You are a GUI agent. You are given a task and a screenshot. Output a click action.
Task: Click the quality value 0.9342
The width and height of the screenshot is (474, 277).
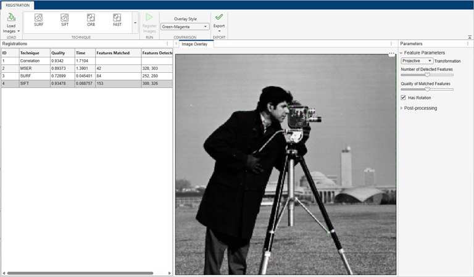click(57, 60)
